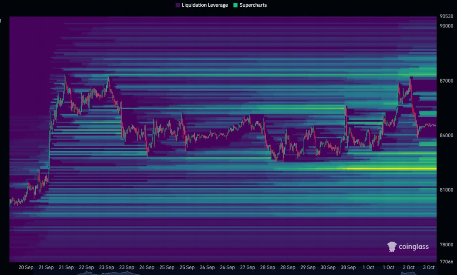Select the 27 Sep date label
Screen dimensions: 457x275
click(x=247, y=268)
